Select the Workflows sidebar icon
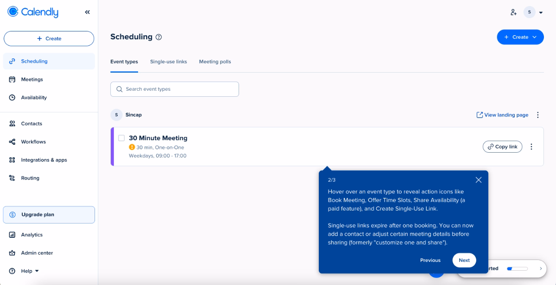556x285 pixels. coord(11,142)
